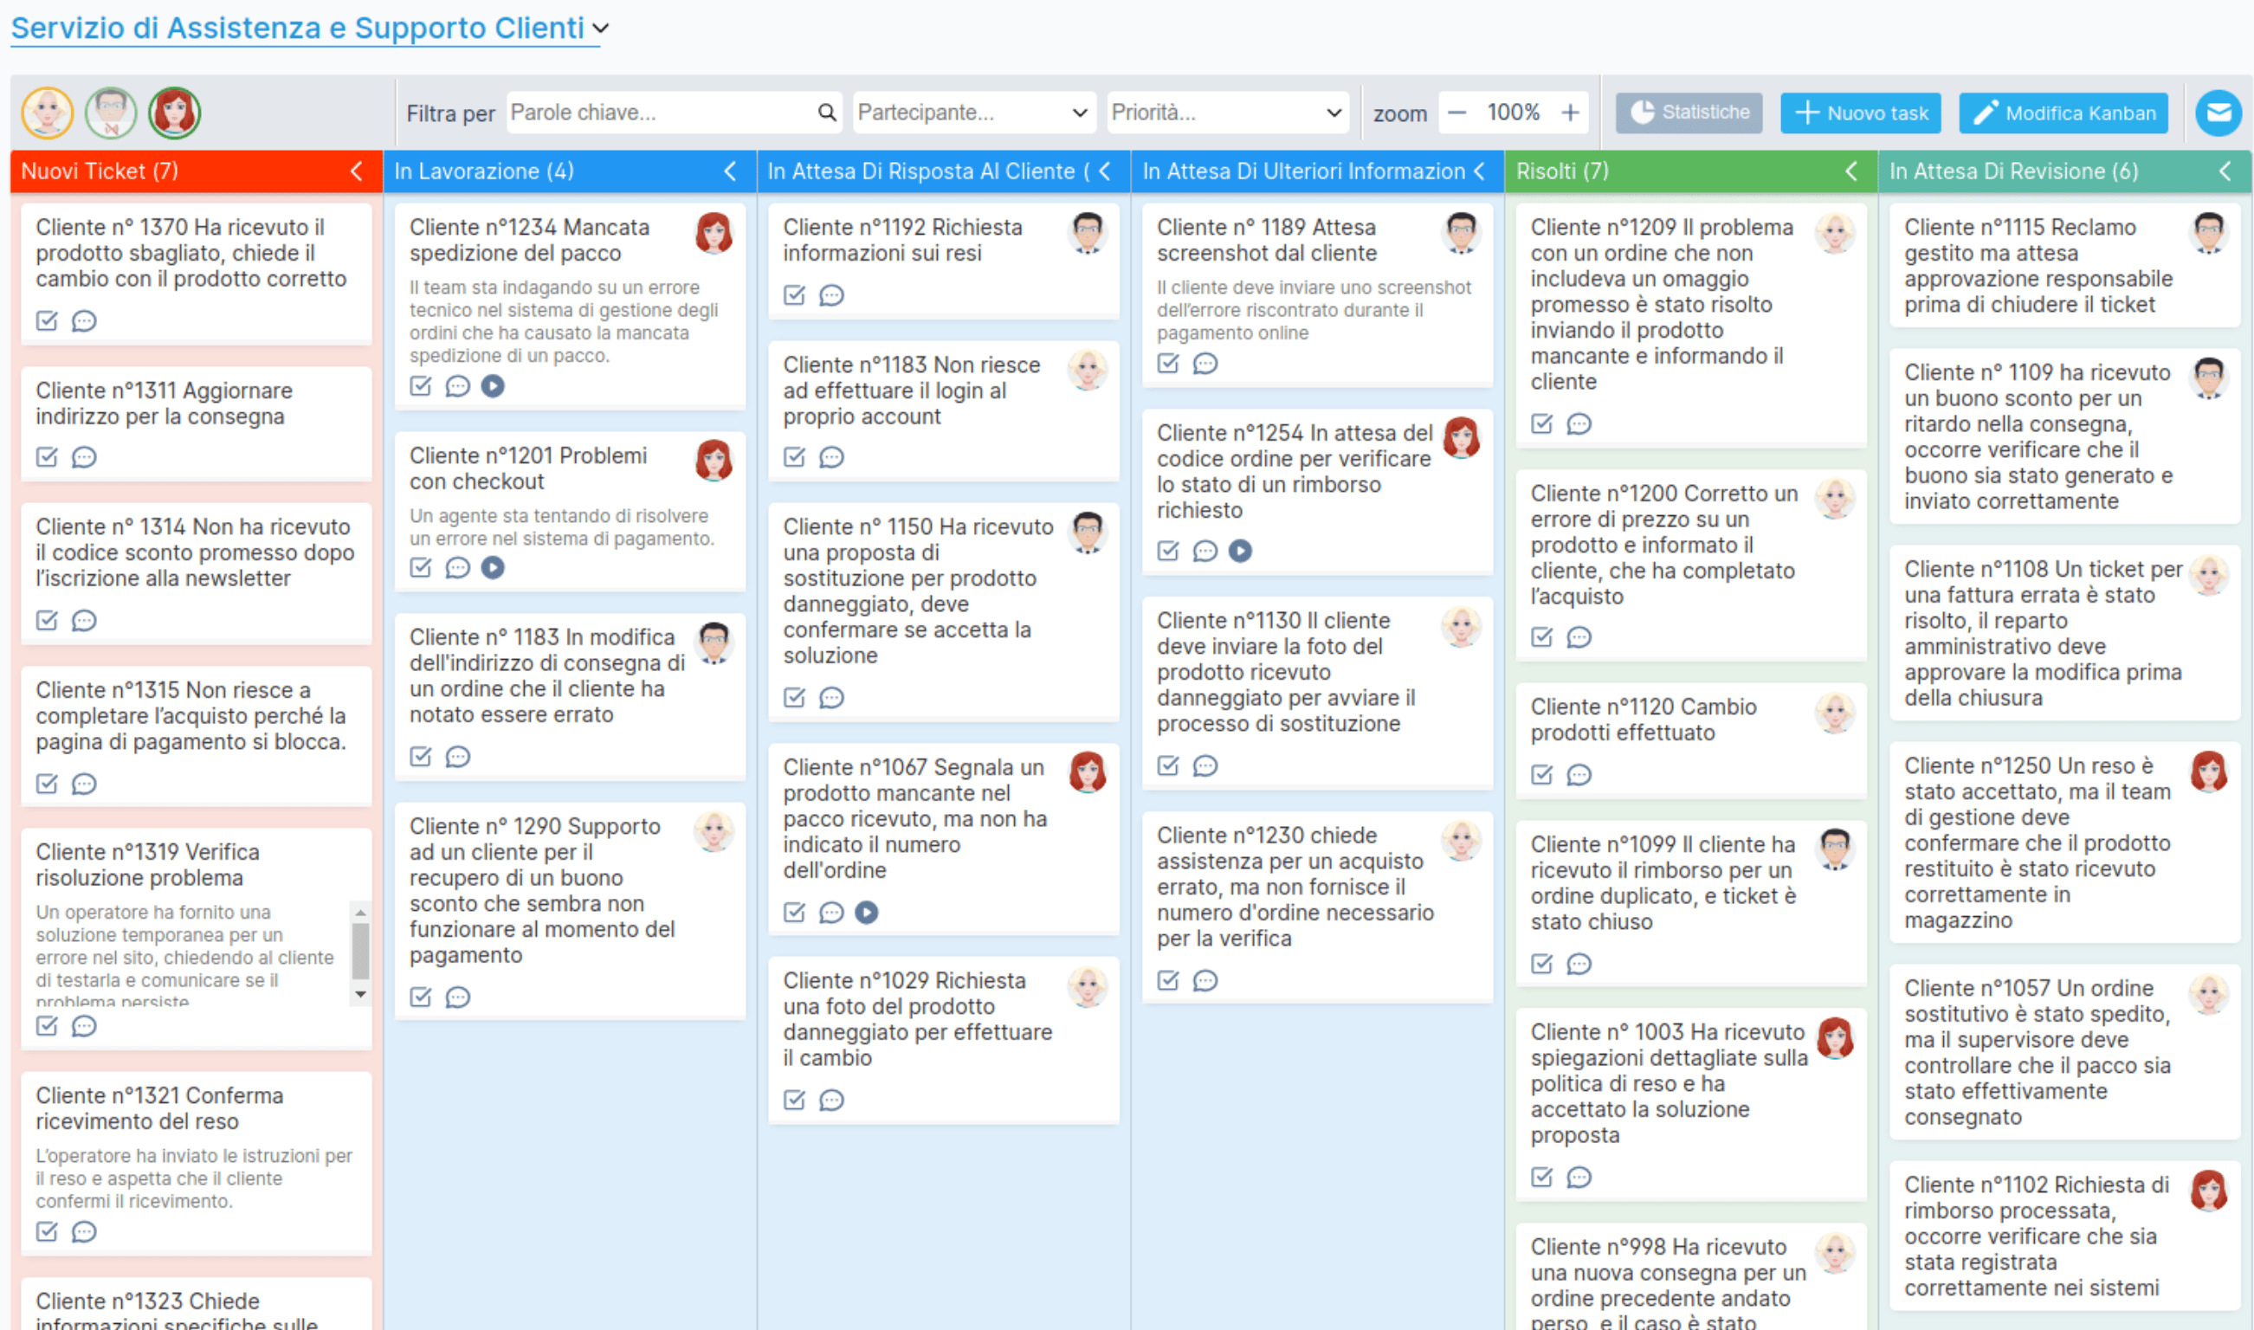Image resolution: width=2254 pixels, height=1330 pixels.
Task: Open comments on Cliente n° 1003 card
Action: pyautogui.click(x=1579, y=1178)
